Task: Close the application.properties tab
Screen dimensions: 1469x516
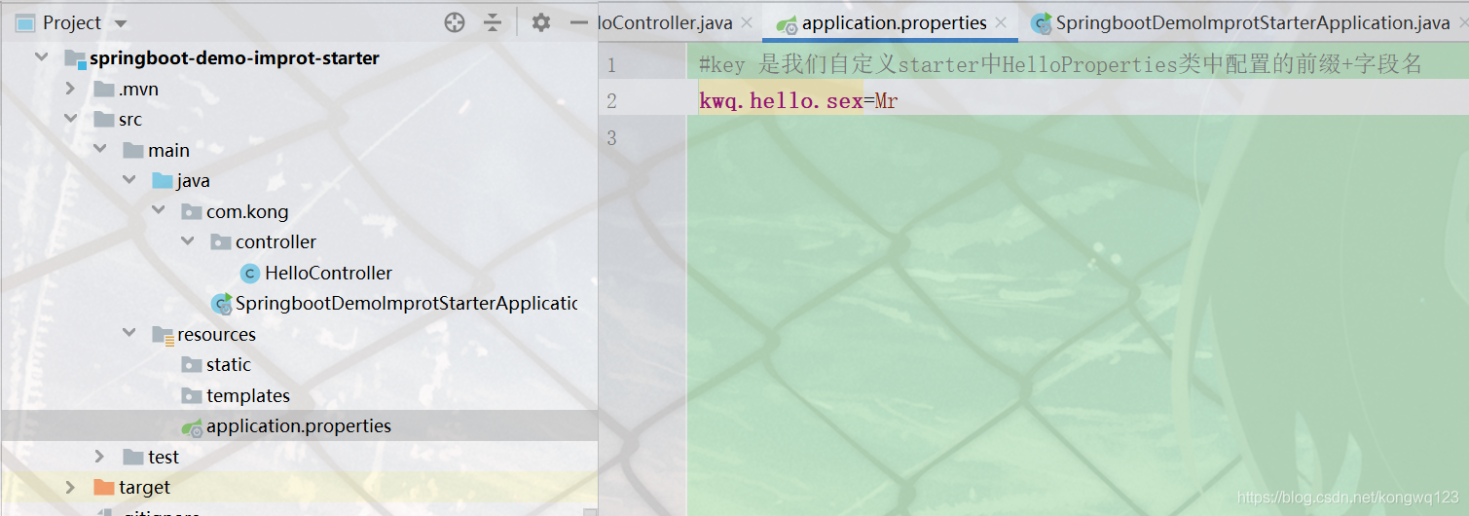Action: coord(1001,22)
